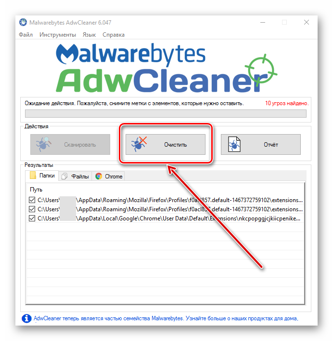Click the Chrome logo icon in tabs
Screen dimensions: 333x341
click(99, 176)
